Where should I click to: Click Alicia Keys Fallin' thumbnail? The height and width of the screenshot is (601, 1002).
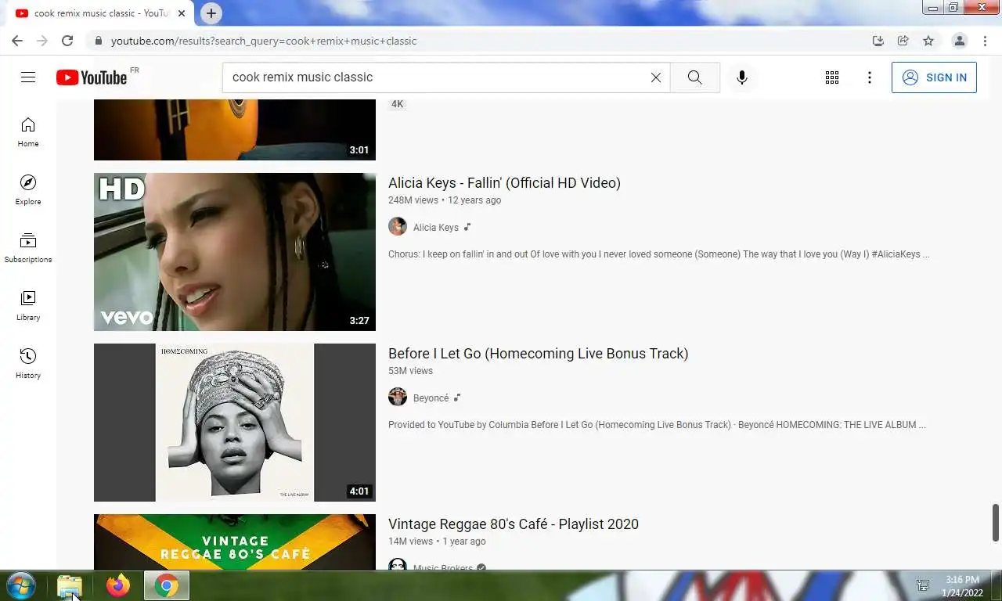pos(235,252)
